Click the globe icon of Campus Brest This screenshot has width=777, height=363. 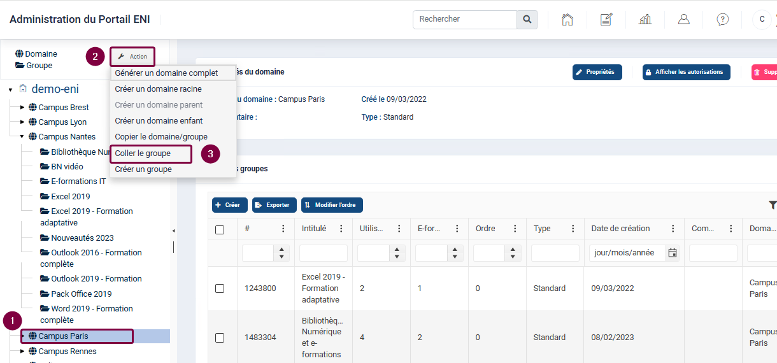(32, 107)
